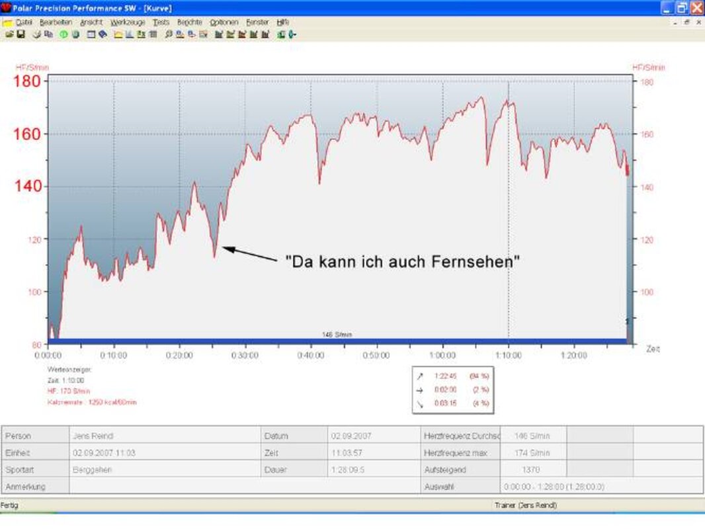Image resolution: width=705 pixels, height=529 pixels.
Task: Click the Auswahl value '0:00:00 - 1:28:00'
Action: [x=602, y=486]
